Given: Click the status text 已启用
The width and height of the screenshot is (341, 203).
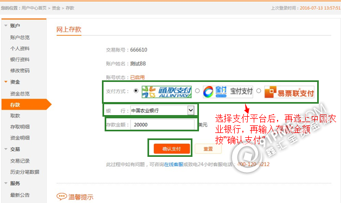Looking at the screenshot, I should [x=137, y=77].
